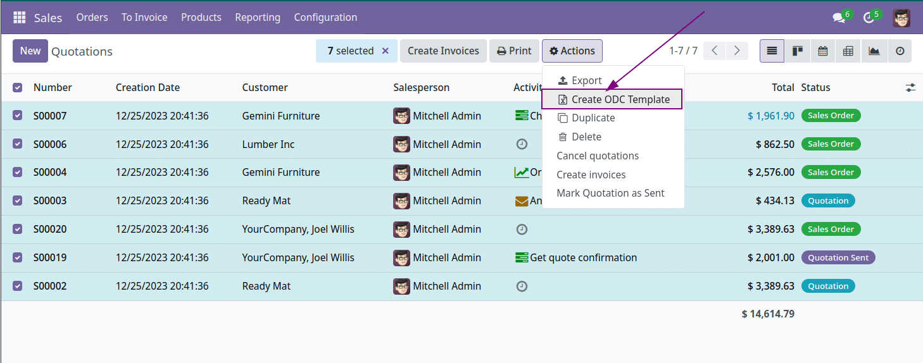Clear selection with the X
Viewport: 923px width, 363px height.
(385, 51)
